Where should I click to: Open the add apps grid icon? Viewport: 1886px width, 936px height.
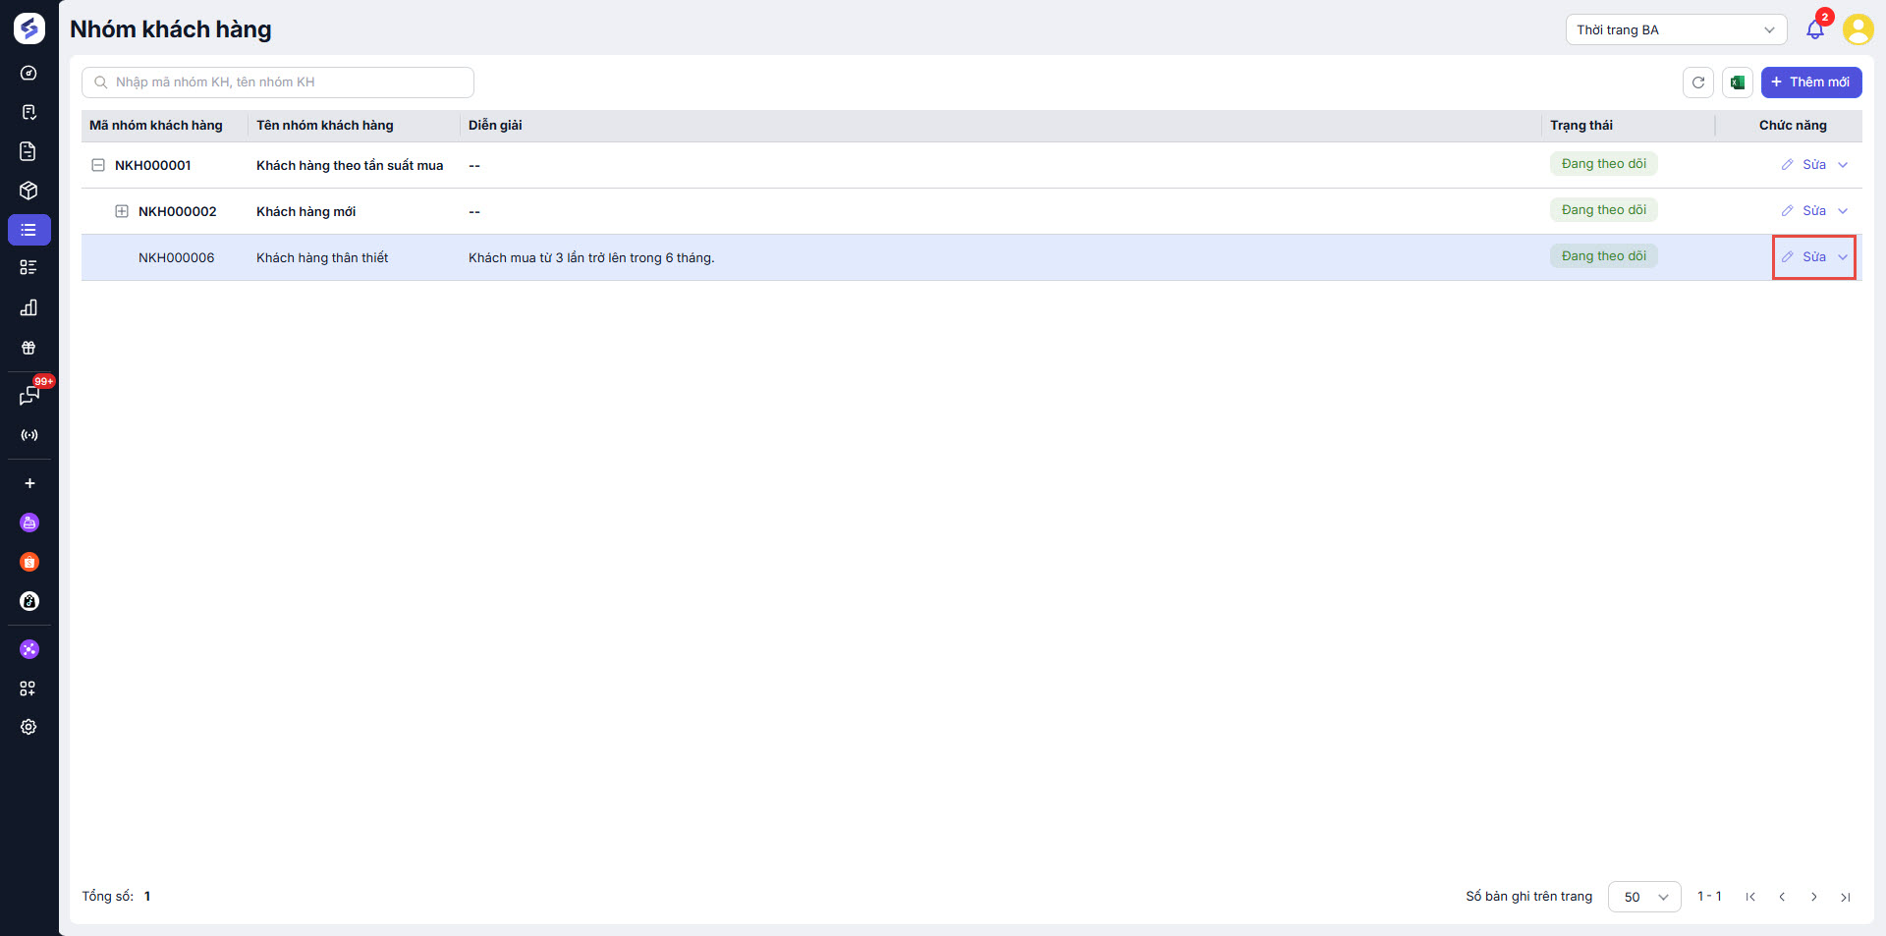28,688
